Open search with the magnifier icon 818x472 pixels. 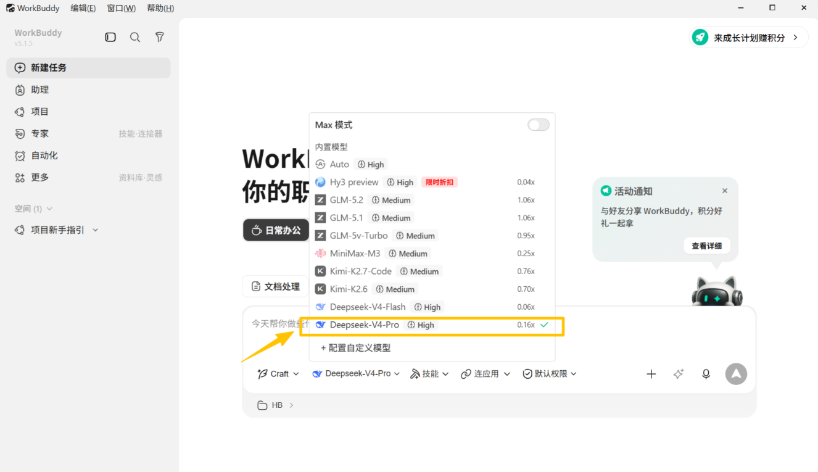pos(135,37)
